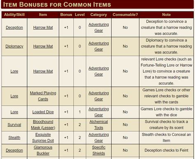Open the Alchemical Tools category link
This screenshot has height=159, width=195.
point(99,125)
